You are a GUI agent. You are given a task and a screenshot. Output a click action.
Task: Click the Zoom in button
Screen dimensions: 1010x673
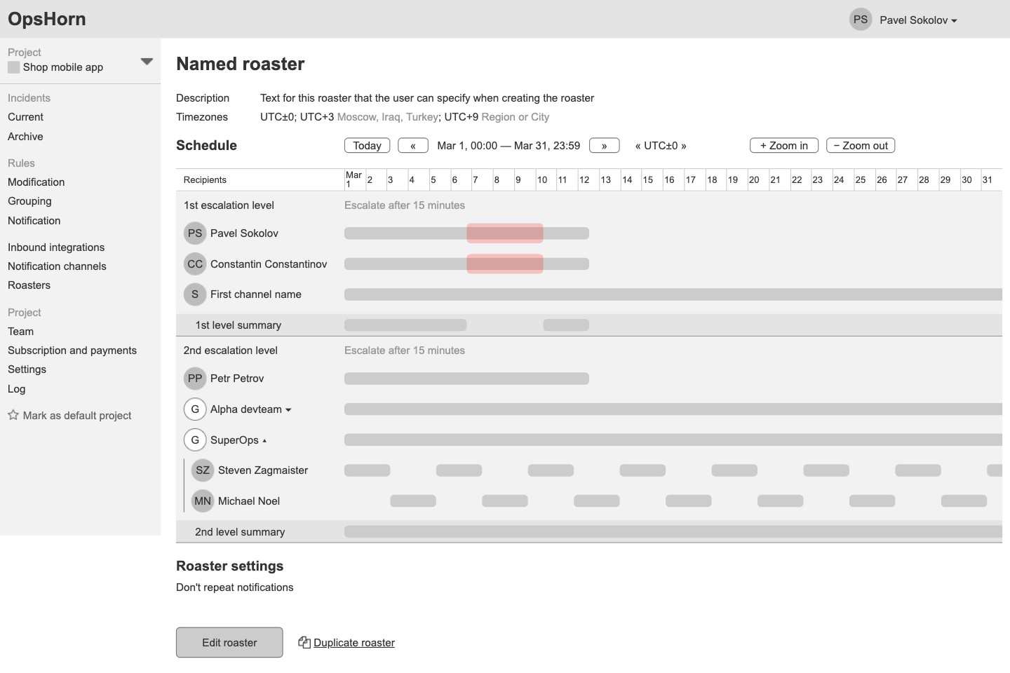(784, 146)
